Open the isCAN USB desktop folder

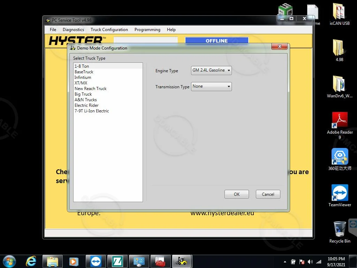point(339,14)
